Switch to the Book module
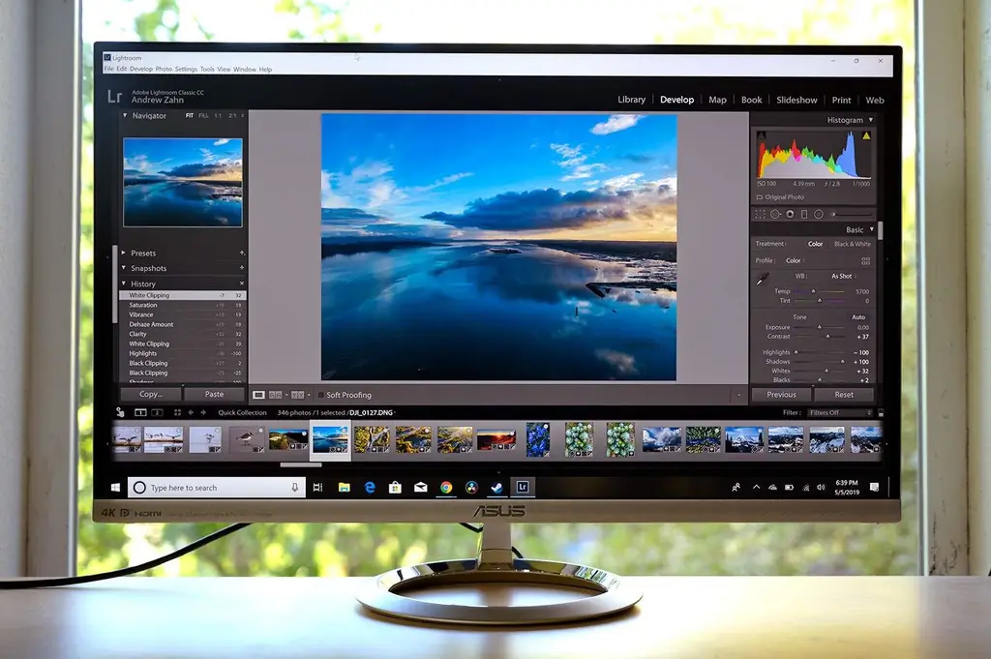The width and height of the screenshot is (991, 659). (751, 100)
